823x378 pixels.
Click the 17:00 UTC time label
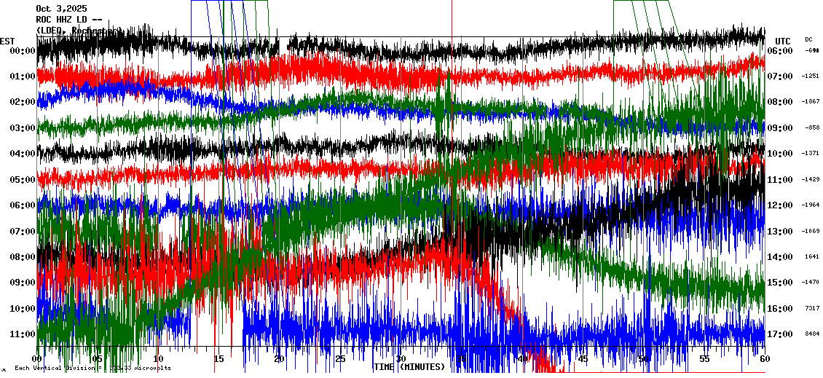781,334
